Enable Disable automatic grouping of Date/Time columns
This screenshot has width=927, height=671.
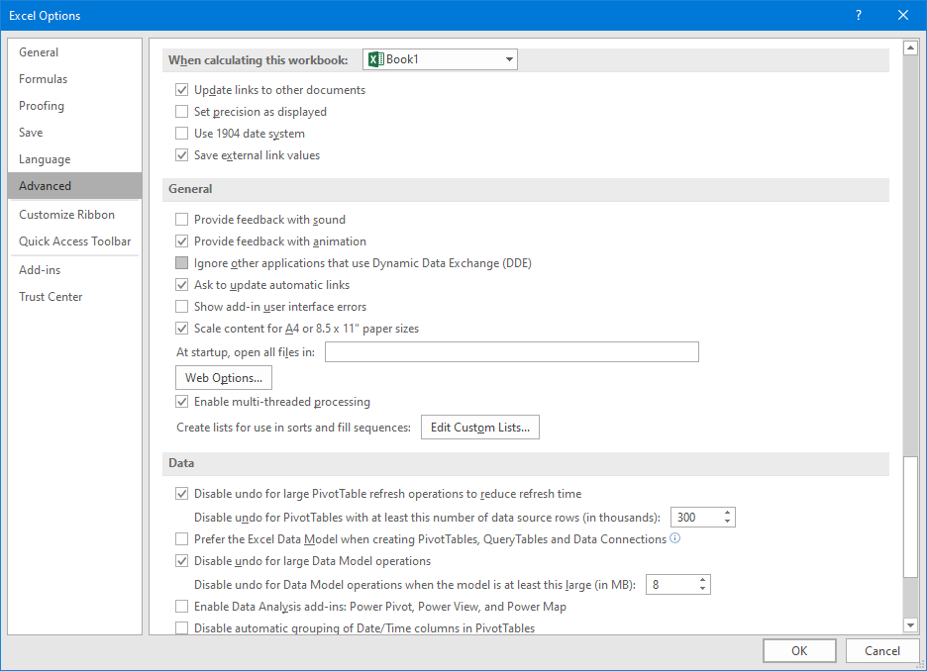pos(181,627)
